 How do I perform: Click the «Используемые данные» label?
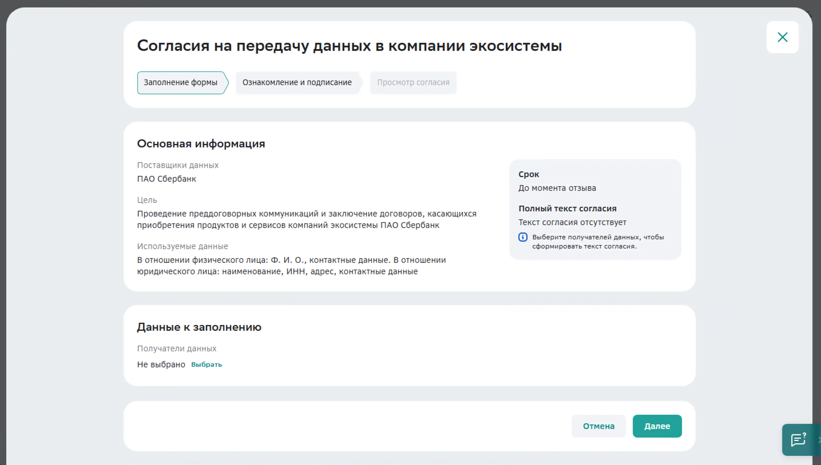182,246
